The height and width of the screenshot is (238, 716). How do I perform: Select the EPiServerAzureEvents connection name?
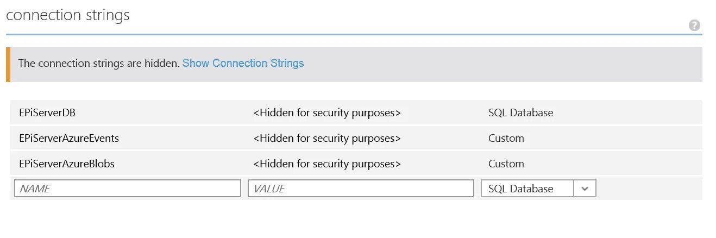(69, 139)
